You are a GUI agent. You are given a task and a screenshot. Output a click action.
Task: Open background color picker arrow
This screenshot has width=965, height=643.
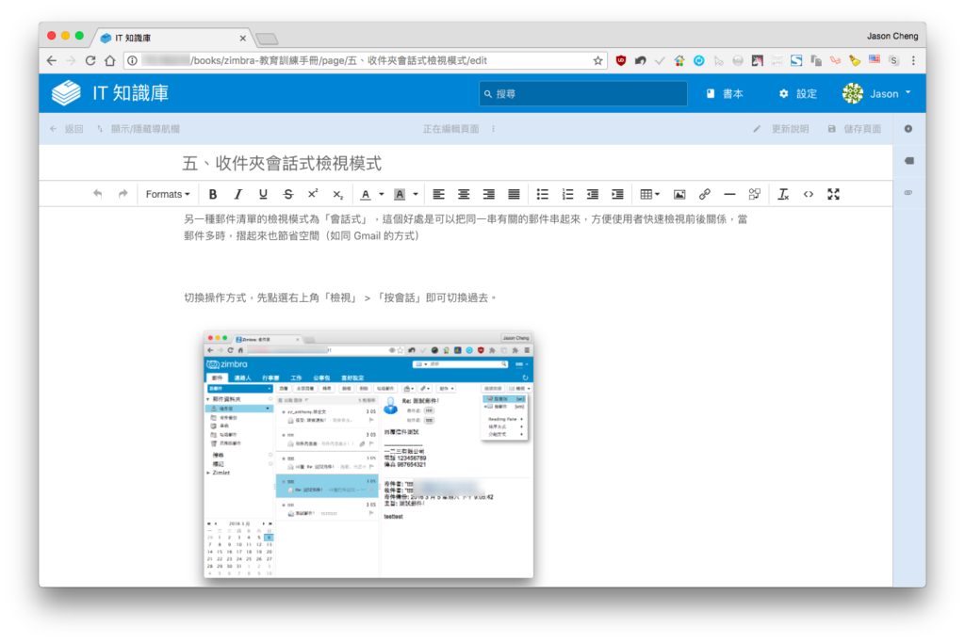(416, 194)
